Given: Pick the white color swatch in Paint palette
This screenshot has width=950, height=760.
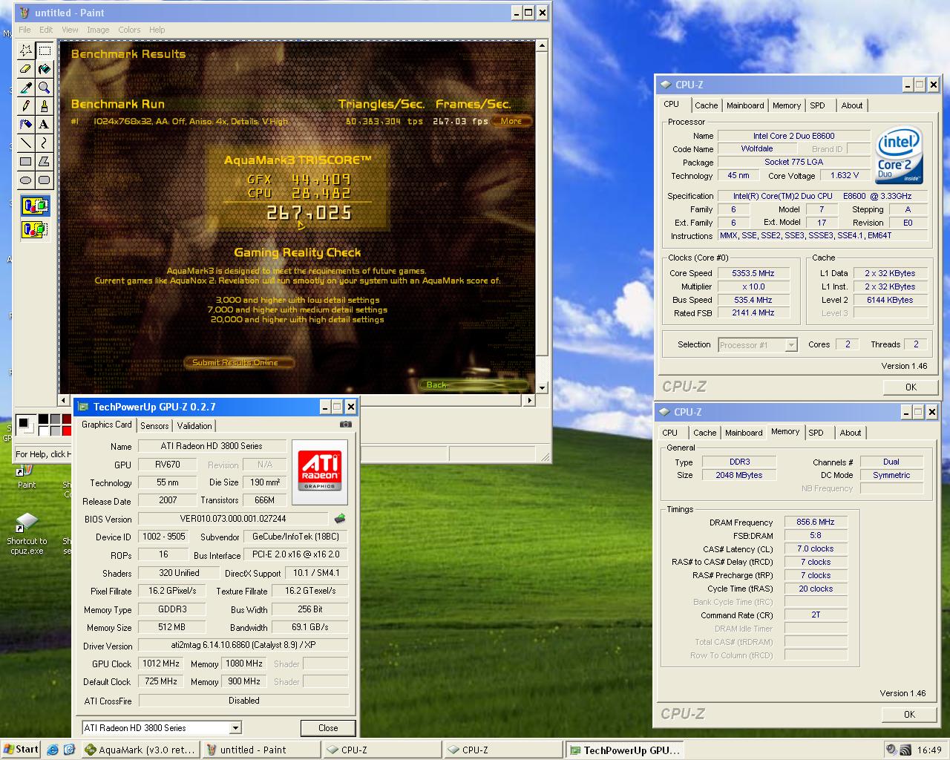Looking at the screenshot, I should click(x=43, y=430).
